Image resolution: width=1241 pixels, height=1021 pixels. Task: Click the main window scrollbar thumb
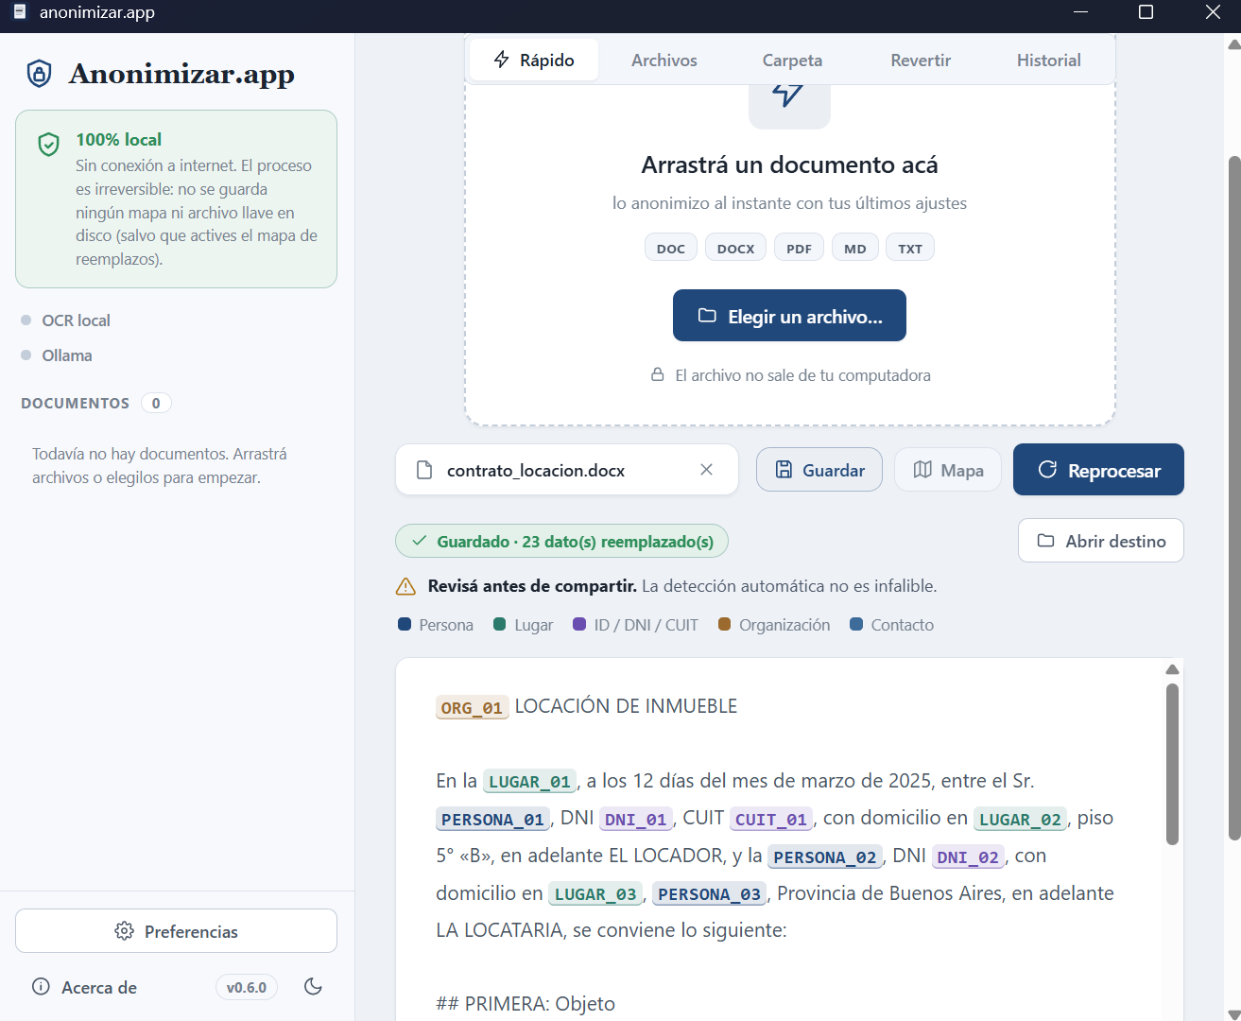tap(1233, 497)
